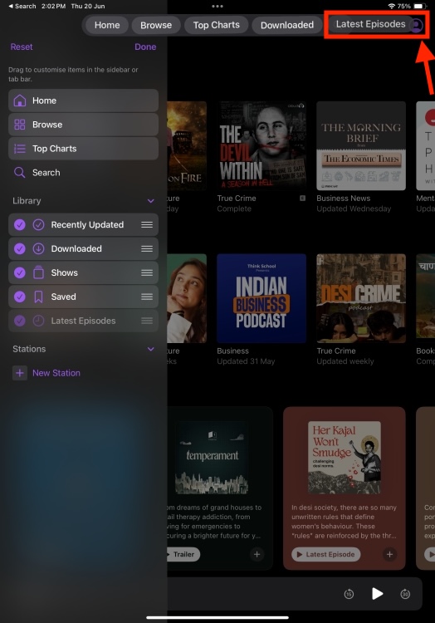Screen dimensions: 435x623
Task: Tap New Station label
Action: (x=56, y=373)
